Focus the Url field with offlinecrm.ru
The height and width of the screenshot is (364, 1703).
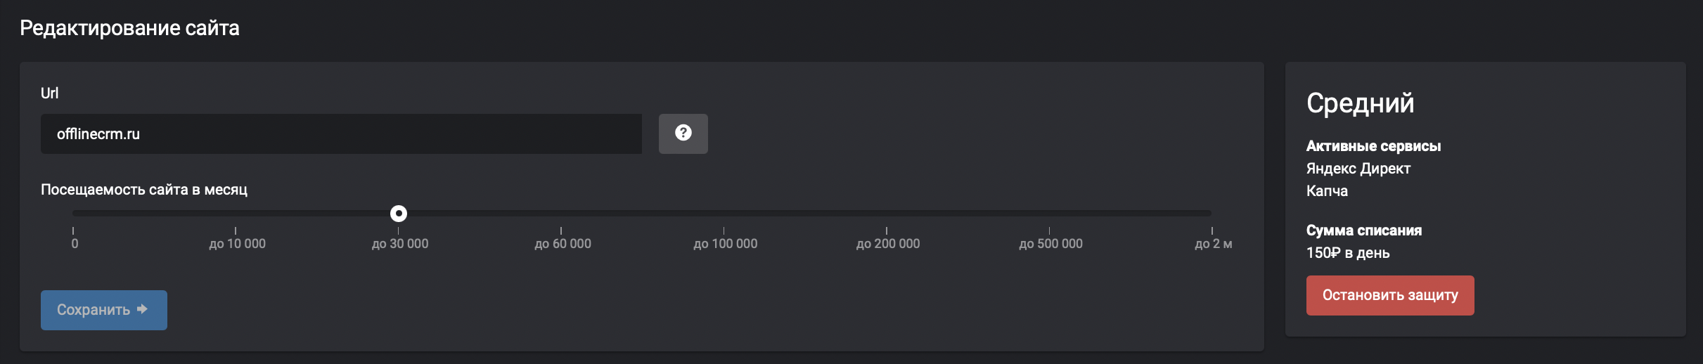point(341,134)
